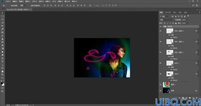Open the 窗口 Window menu
This screenshot has height=106, width=201.
coord(67,1)
